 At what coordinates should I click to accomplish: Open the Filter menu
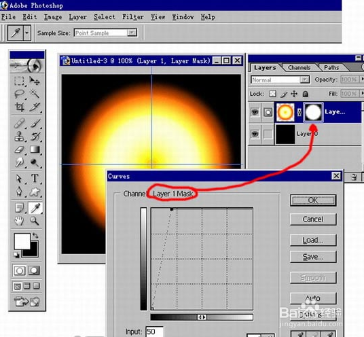click(x=133, y=17)
